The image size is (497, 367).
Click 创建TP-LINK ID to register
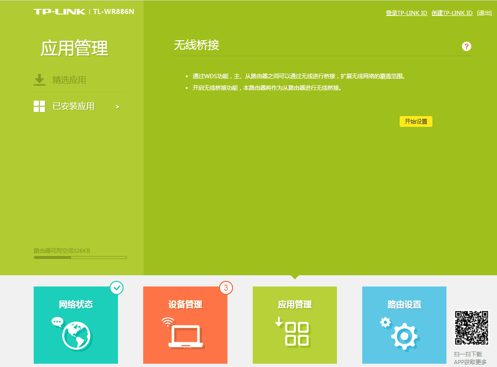(452, 13)
